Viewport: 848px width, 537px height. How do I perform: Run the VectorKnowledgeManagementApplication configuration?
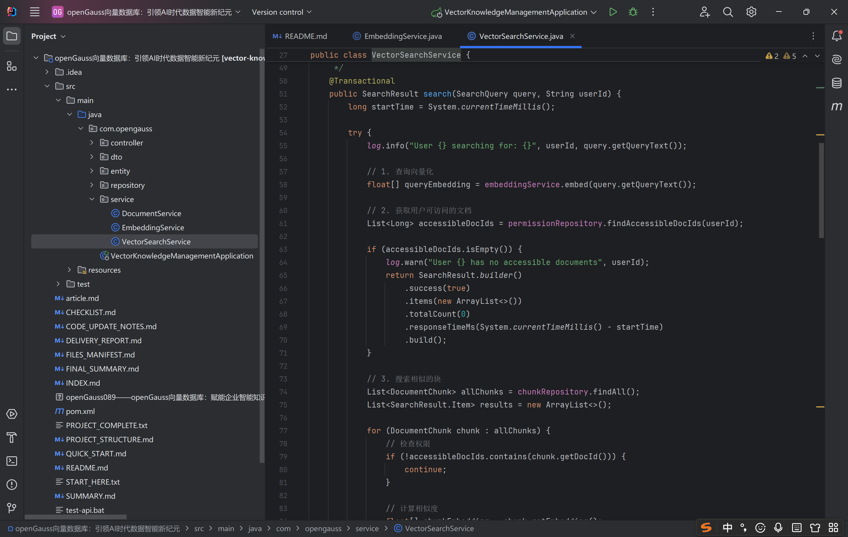(613, 12)
